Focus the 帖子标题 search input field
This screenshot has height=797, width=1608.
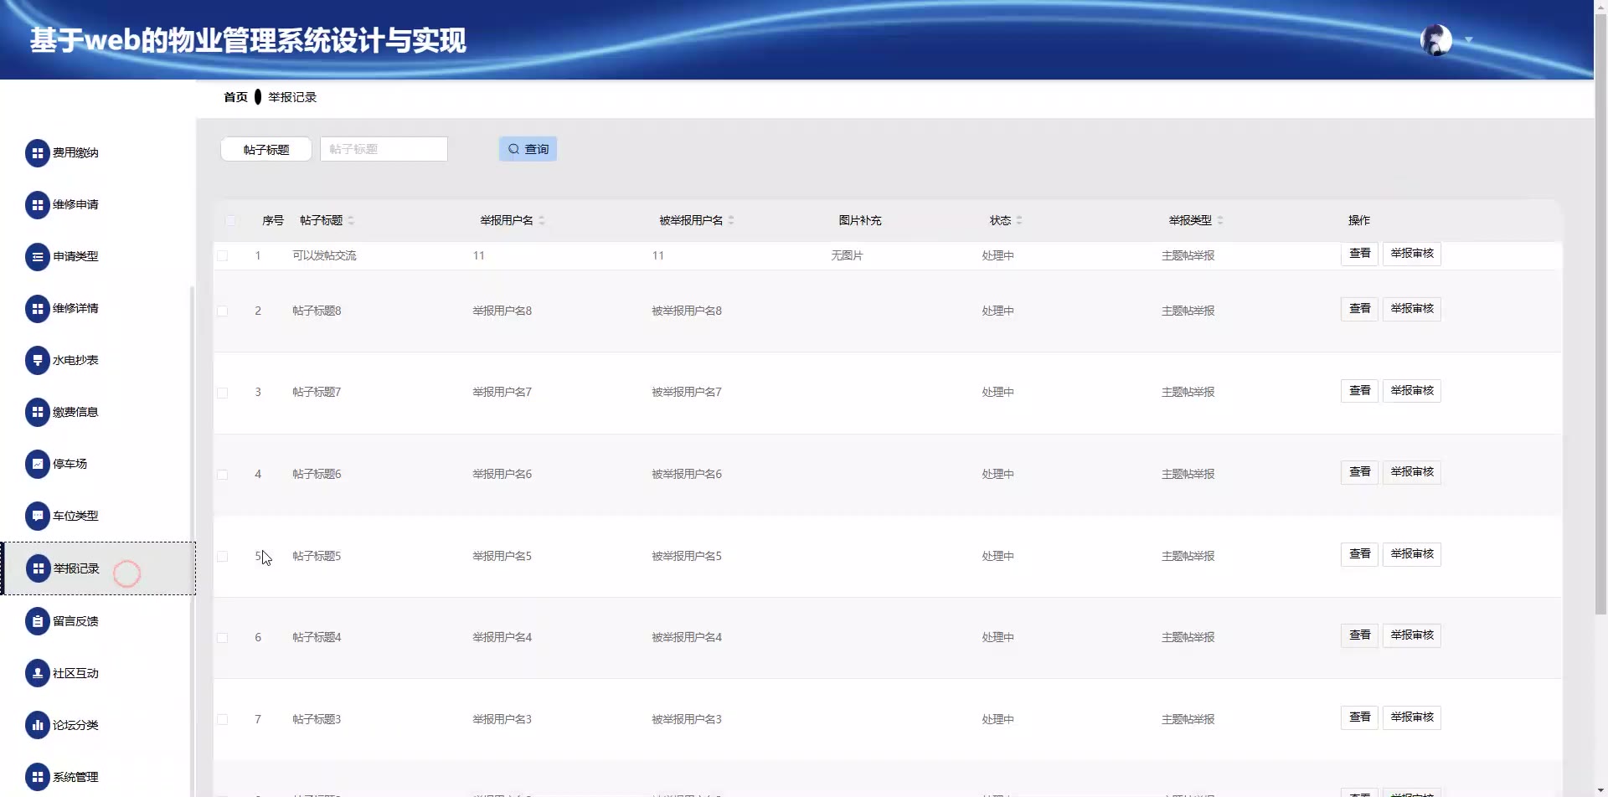tap(384, 149)
